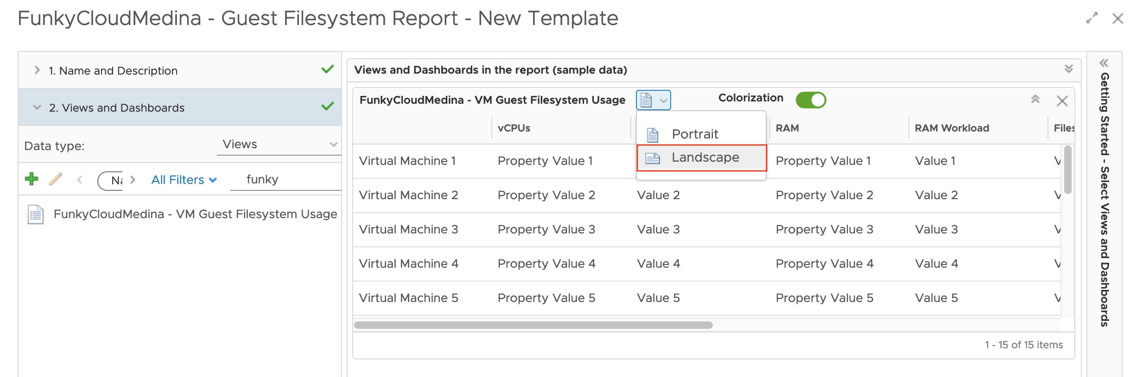Click Value 4 in the RAM Workload column

point(937,264)
